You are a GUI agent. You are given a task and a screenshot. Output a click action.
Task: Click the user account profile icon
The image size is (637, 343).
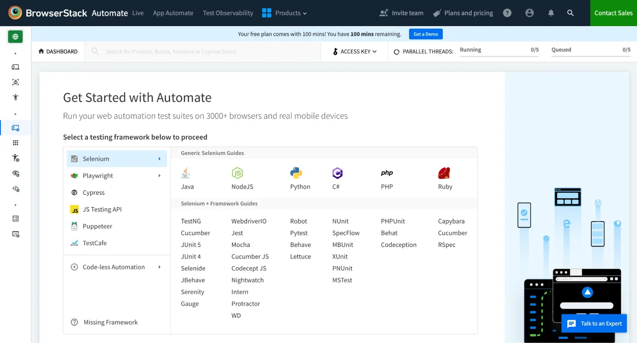(529, 13)
